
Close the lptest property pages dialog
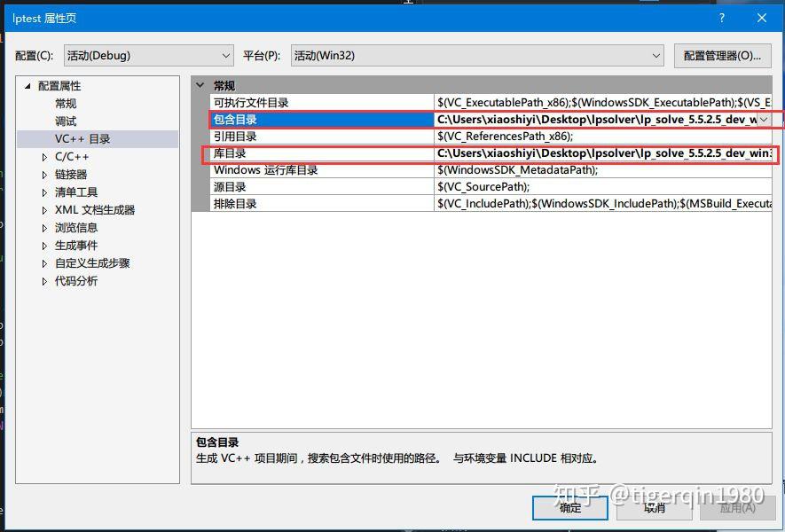pyautogui.click(x=761, y=18)
